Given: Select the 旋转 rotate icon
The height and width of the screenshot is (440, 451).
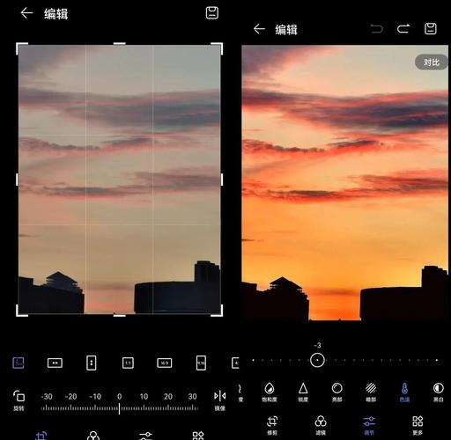Looking at the screenshot, I should 18,400.
